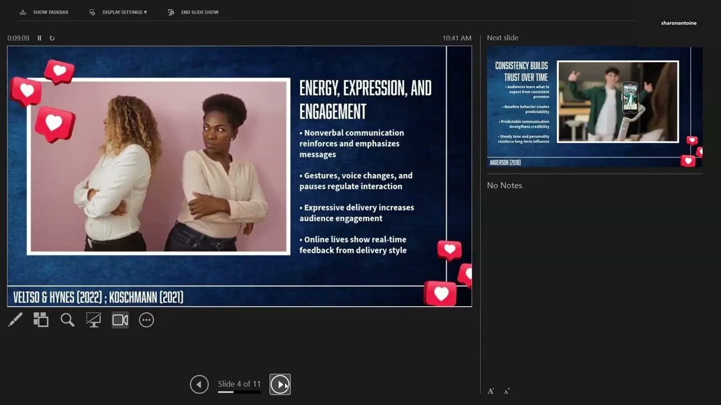The width and height of the screenshot is (721, 405).
Task: Click the 10:41 AM clock
Action: 457,38
